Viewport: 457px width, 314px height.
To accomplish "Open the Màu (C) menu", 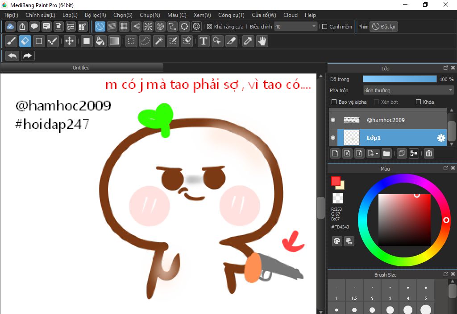I will pyautogui.click(x=177, y=15).
